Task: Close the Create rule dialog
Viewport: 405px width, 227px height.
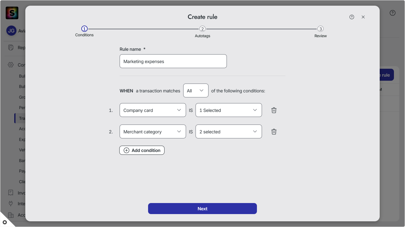Action: click(363, 17)
